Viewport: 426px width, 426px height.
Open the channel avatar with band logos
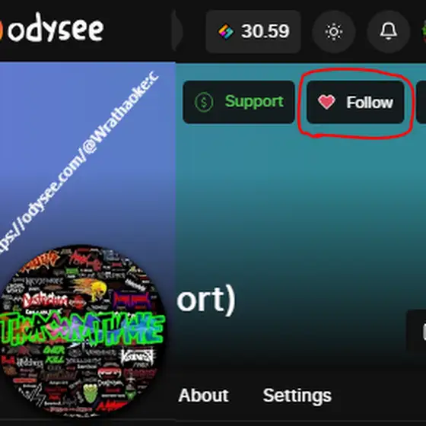tap(83, 330)
